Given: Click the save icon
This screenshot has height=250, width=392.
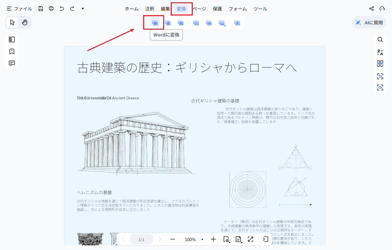Looking at the screenshot, I should 41,9.
